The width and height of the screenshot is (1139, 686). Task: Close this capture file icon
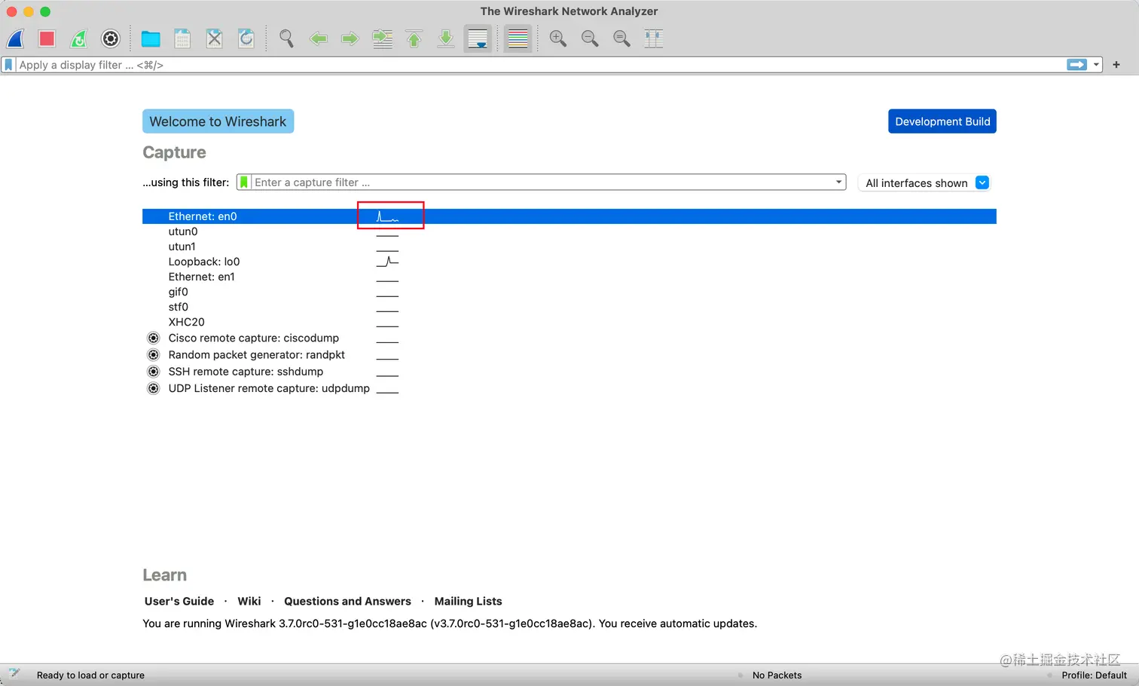pyautogui.click(x=215, y=38)
